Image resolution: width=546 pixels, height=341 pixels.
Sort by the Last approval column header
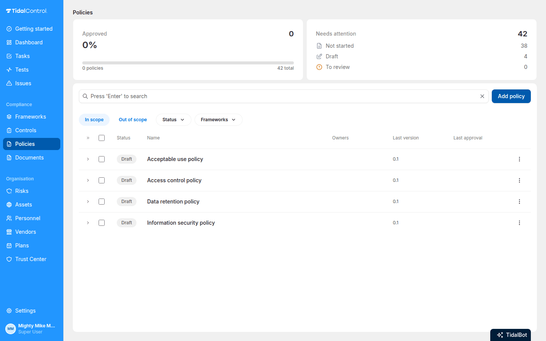click(468, 138)
